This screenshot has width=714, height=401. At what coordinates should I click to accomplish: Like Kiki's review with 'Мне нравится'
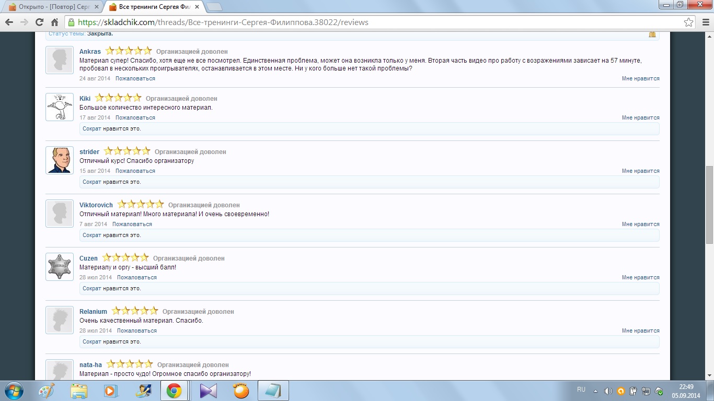pyautogui.click(x=640, y=117)
